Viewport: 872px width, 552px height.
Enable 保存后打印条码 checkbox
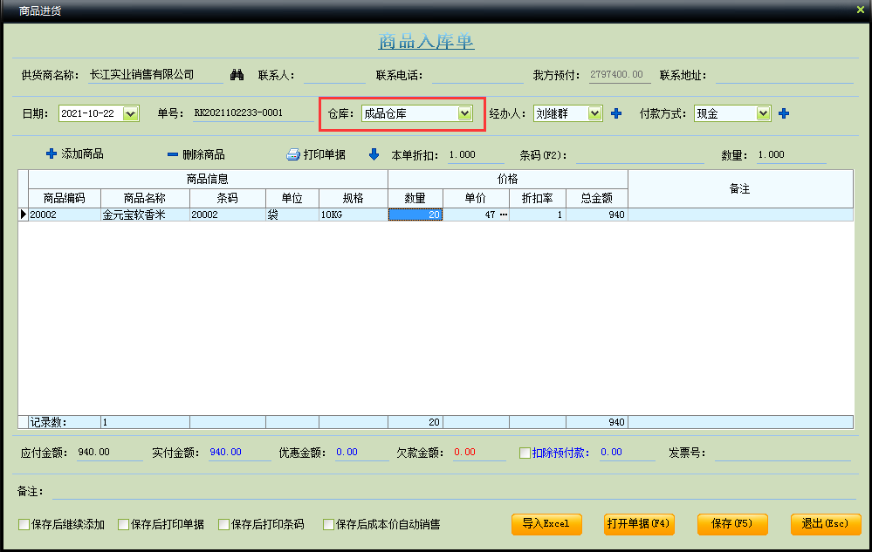point(223,524)
